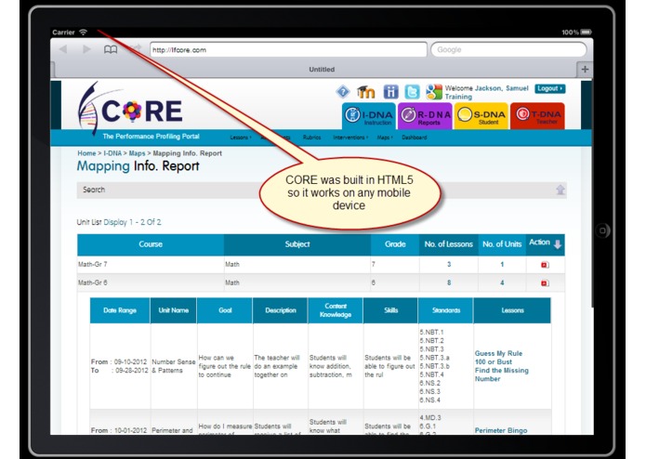This screenshot has width=646, height=459.
Task: Click the Date Range column header
Action: (x=120, y=310)
